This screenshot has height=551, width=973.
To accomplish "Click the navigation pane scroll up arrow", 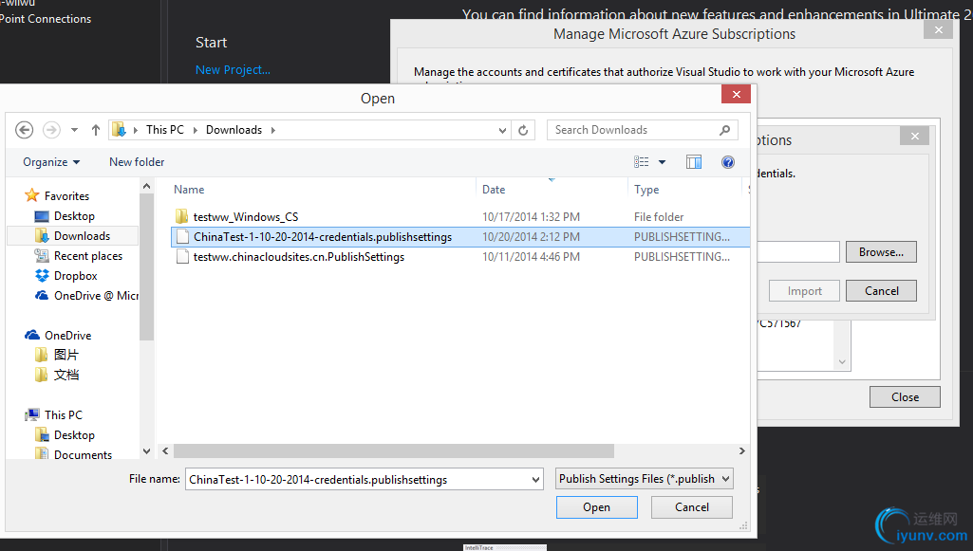I will click(146, 186).
